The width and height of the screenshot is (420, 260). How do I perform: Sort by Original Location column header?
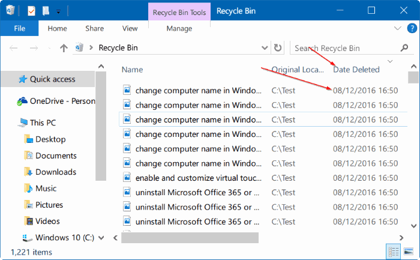(298, 70)
